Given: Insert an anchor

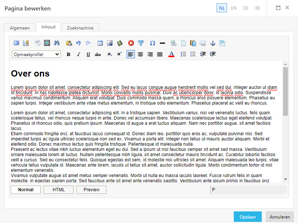Looking at the screenshot, I should [212, 43].
